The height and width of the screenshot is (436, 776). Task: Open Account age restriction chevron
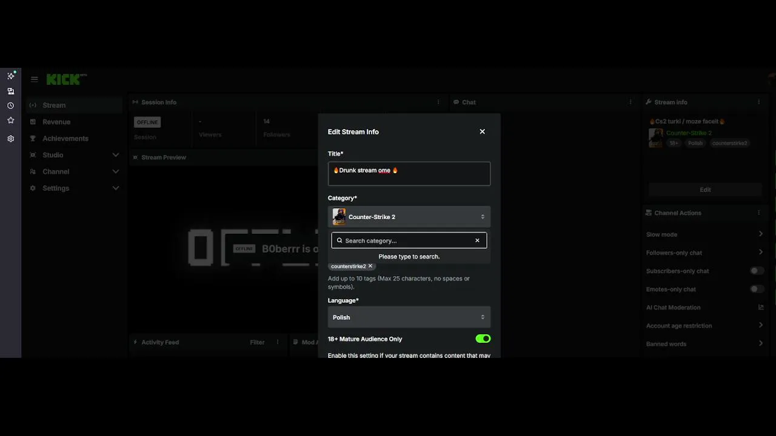click(761, 326)
